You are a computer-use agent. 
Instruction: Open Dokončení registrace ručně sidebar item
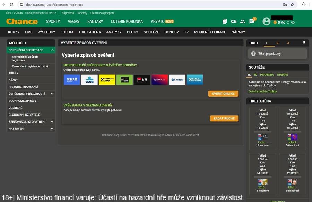pyautogui.click(x=31, y=66)
